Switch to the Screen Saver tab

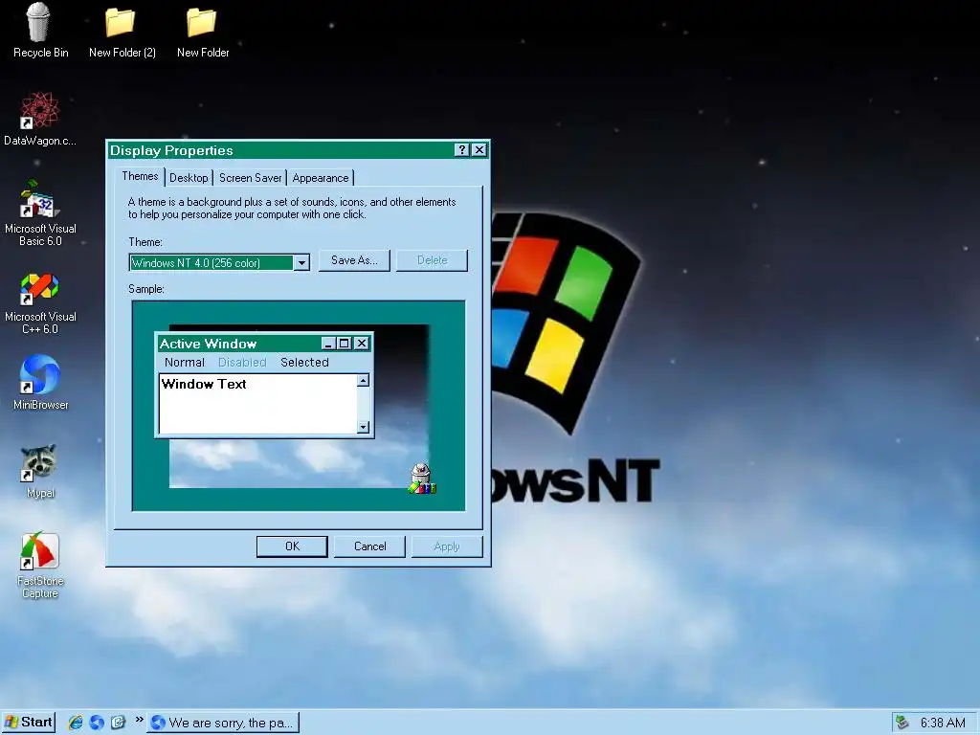pyautogui.click(x=250, y=178)
